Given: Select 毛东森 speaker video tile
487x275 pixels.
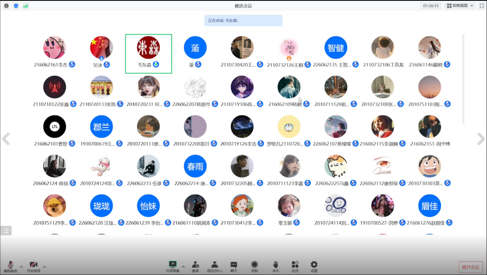Looking at the screenshot, I should point(149,54).
